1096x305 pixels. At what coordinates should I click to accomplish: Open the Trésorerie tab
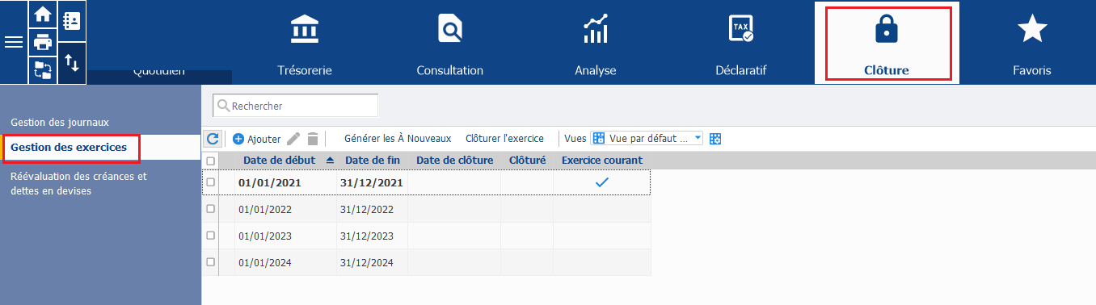tap(305, 43)
